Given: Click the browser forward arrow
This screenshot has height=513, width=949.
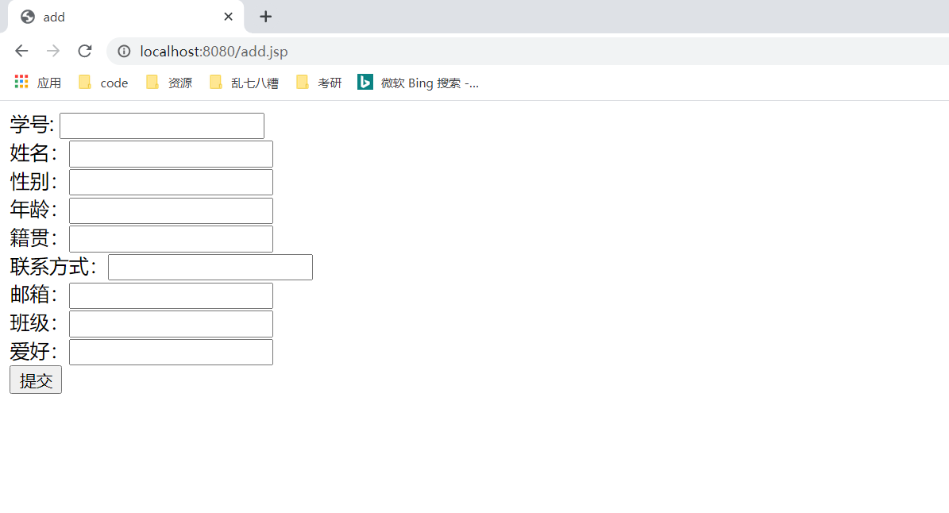Looking at the screenshot, I should [53, 52].
